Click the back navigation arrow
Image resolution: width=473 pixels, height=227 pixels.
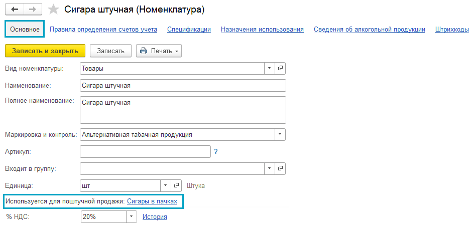click(x=15, y=10)
